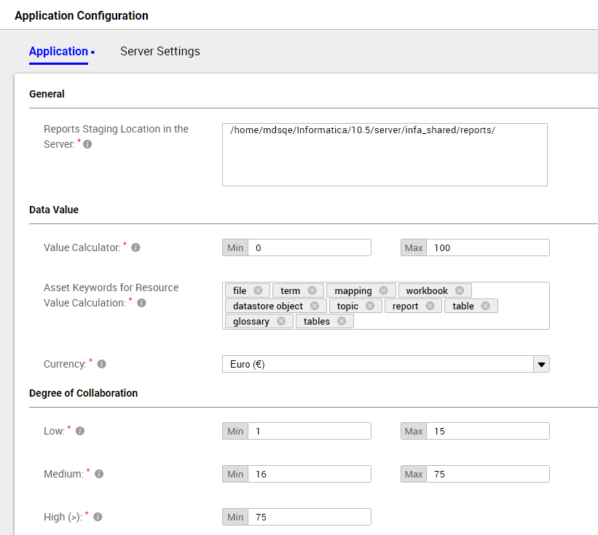598x535 pixels.
Task: Select the Euro (€) currency combo box
Action: (386, 364)
